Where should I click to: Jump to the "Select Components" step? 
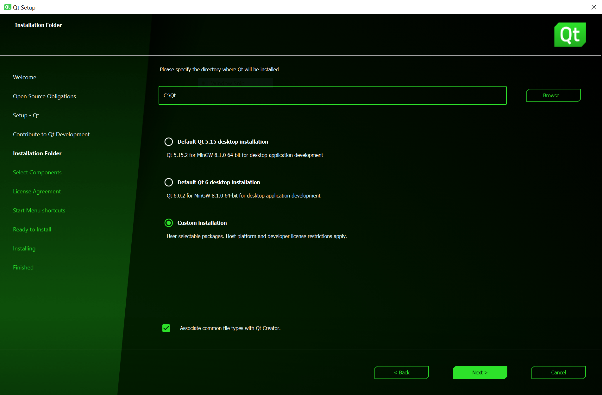[37, 172]
